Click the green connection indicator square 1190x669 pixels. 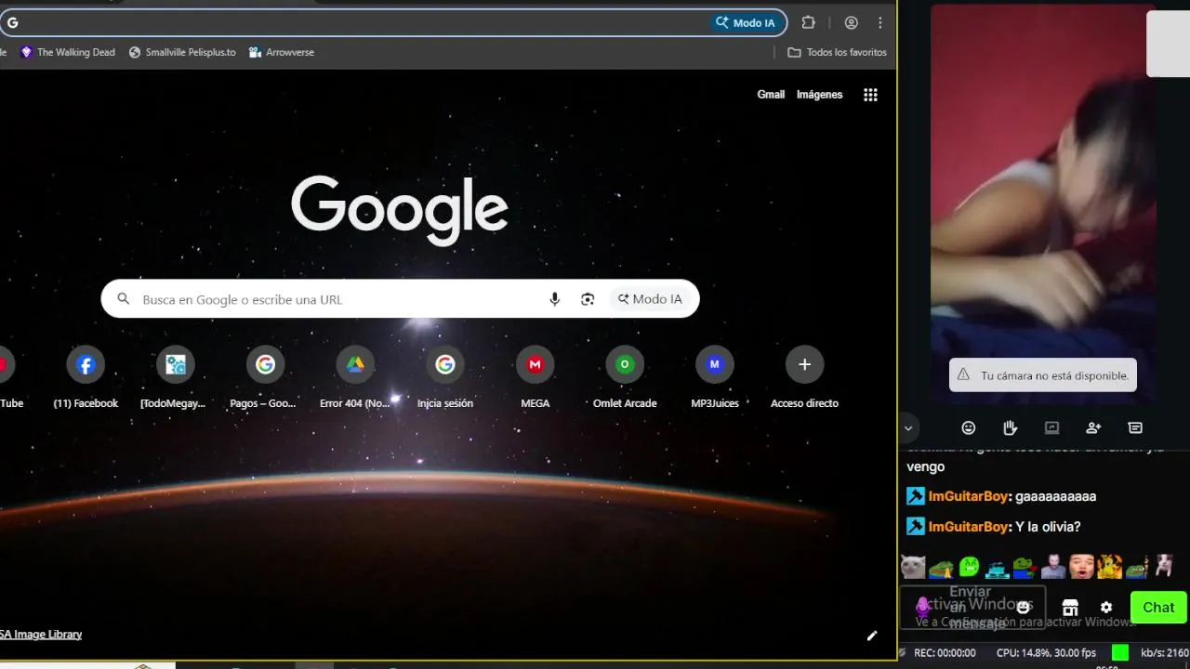click(1120, 652)
